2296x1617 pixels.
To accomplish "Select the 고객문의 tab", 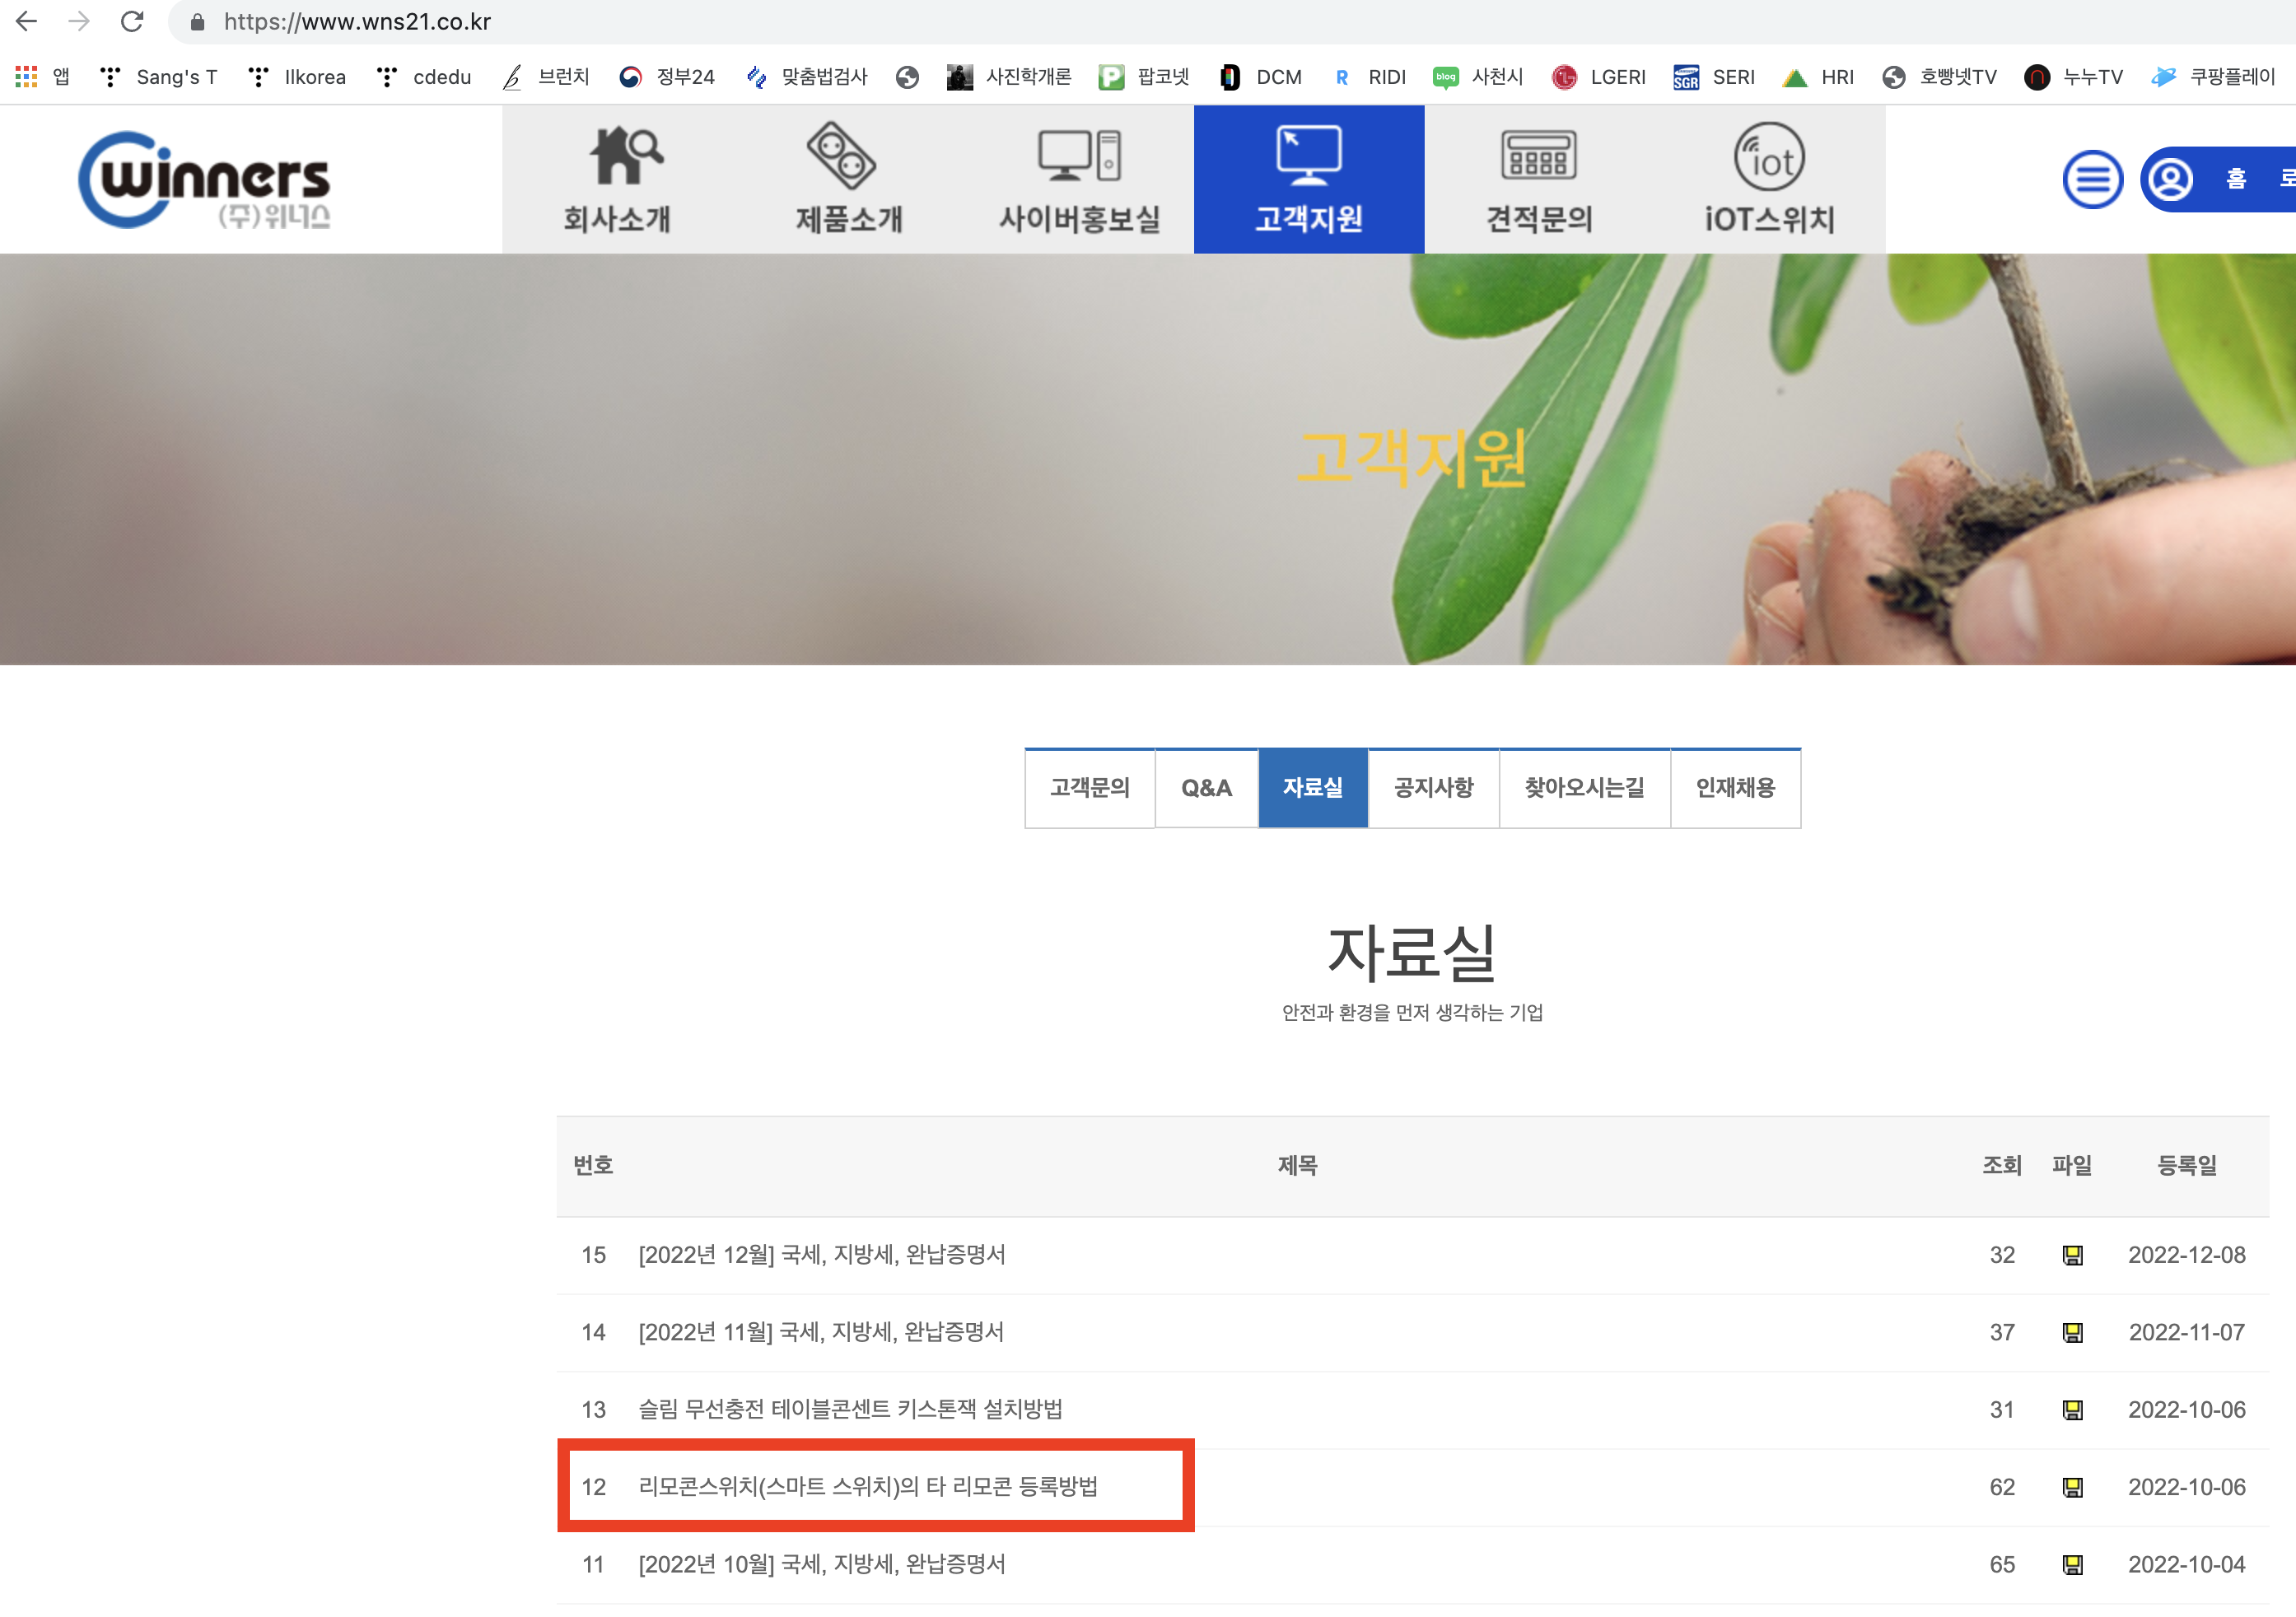I will pyautogui.click(x=1089, y=788).
